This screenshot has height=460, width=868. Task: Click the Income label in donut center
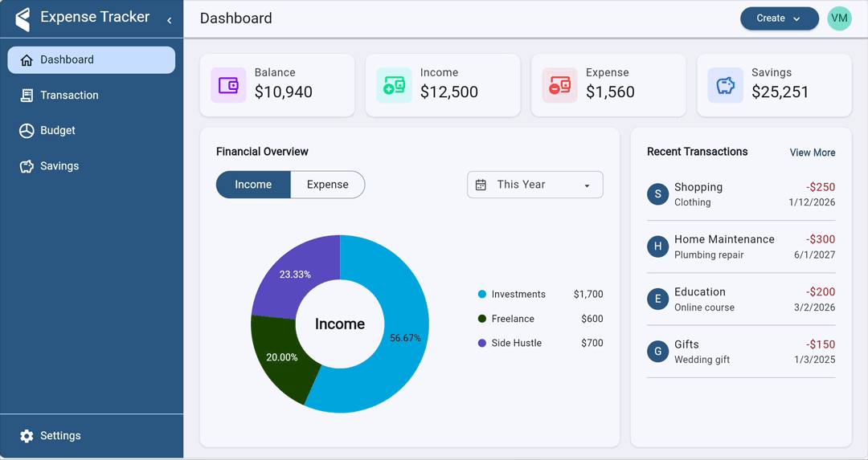point(340,324)
